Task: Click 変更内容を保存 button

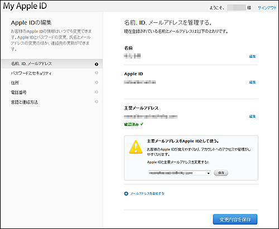Action: (x=235, y=220)
